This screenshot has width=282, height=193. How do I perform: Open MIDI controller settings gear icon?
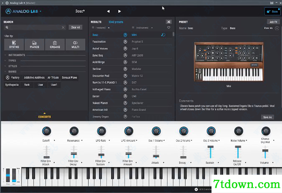click(196, 189)
